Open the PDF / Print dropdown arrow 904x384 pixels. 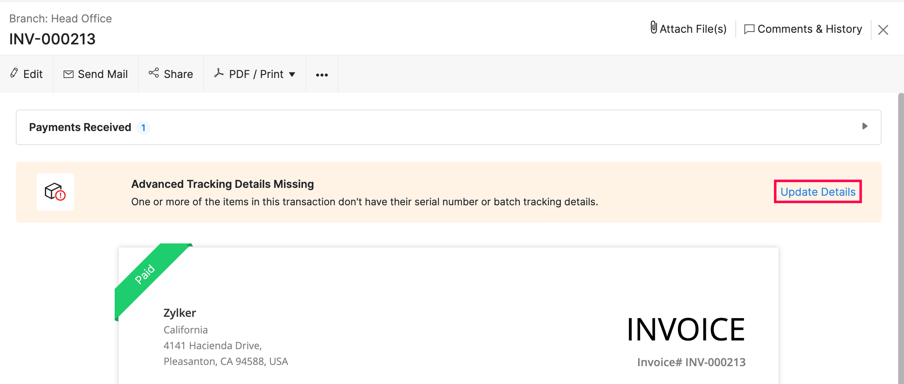pyautogui.click(x=292, y=75)
